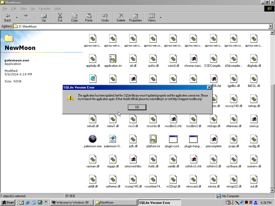Open the Address bar dropdown

click(x=271, y=26)
